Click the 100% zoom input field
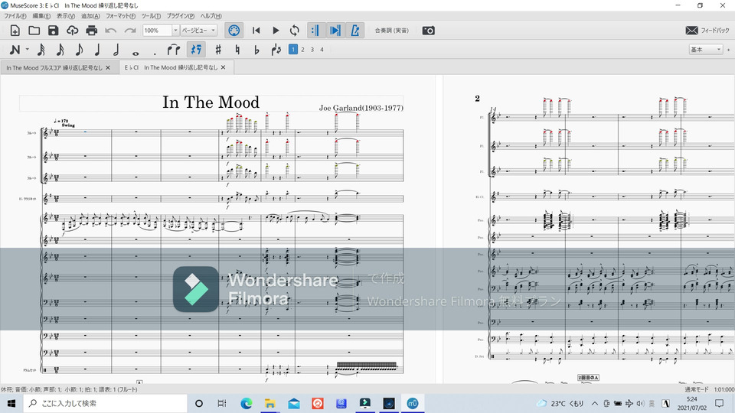This screenshot has height=413, width=735. pyautogui.click(x=157, y=31)
